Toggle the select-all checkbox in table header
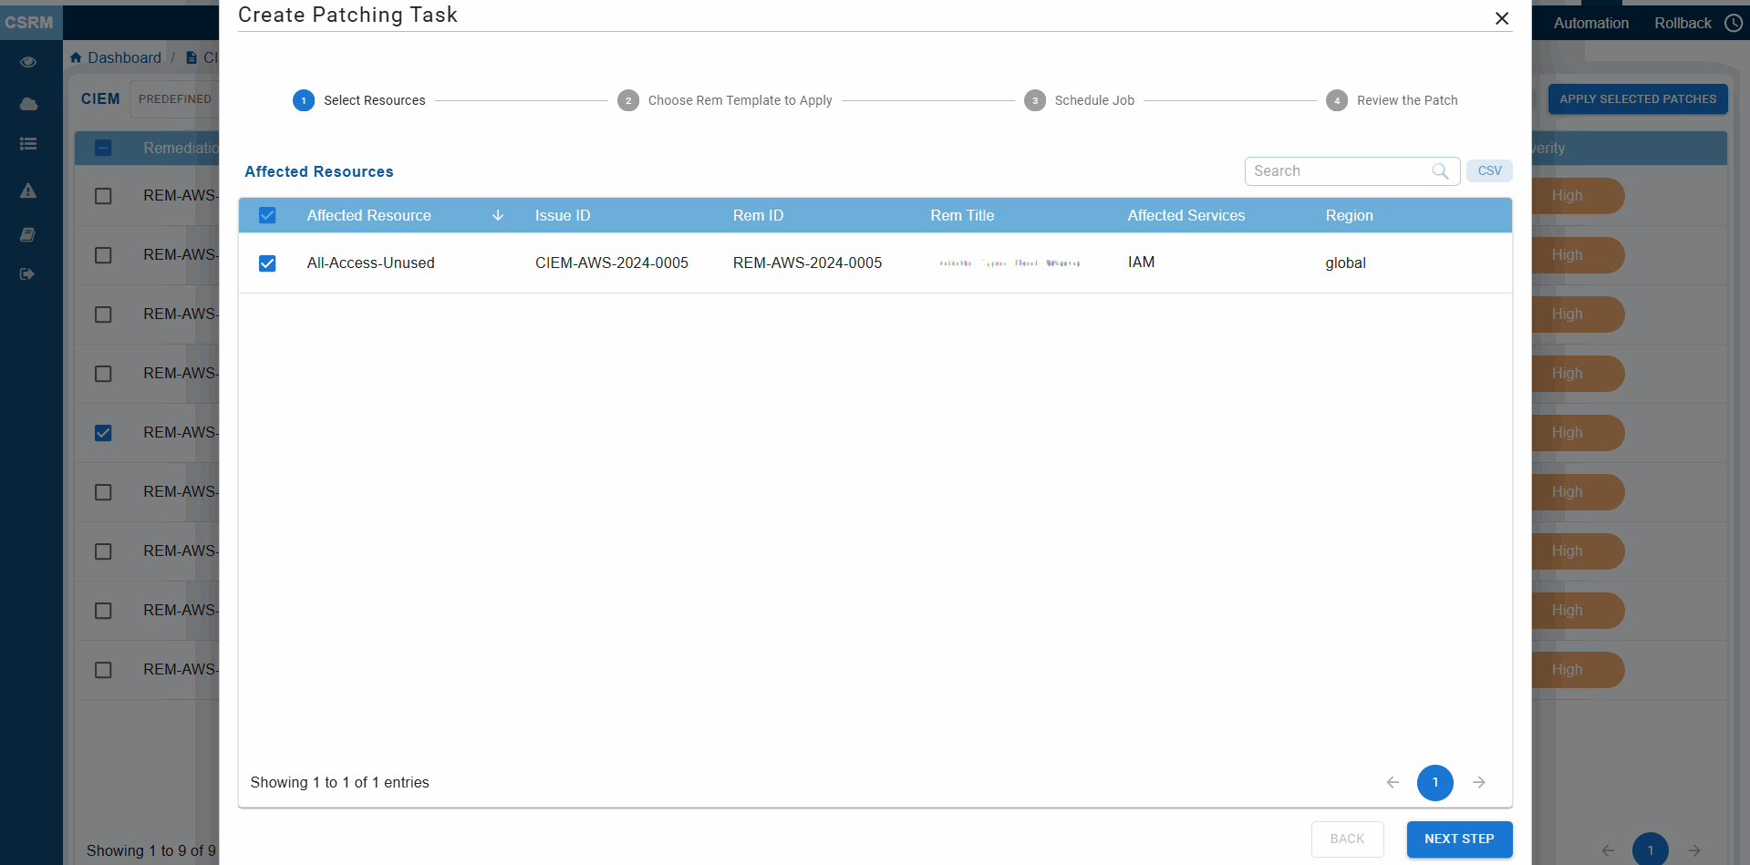The image size is (1750, 865). 267,216
